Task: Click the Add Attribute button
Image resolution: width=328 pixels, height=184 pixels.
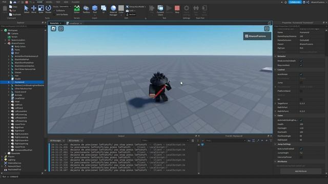Action: pyautogui.click(x=301, y=171)
